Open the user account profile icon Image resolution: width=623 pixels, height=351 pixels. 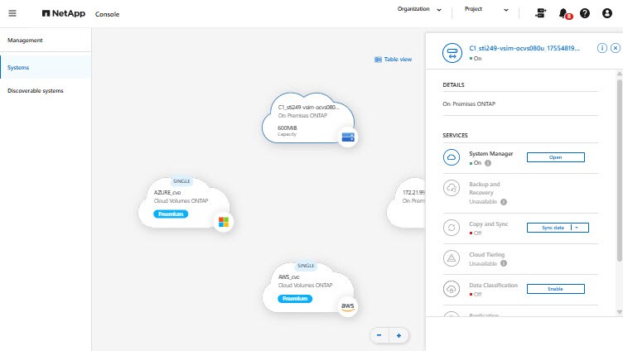607,13
